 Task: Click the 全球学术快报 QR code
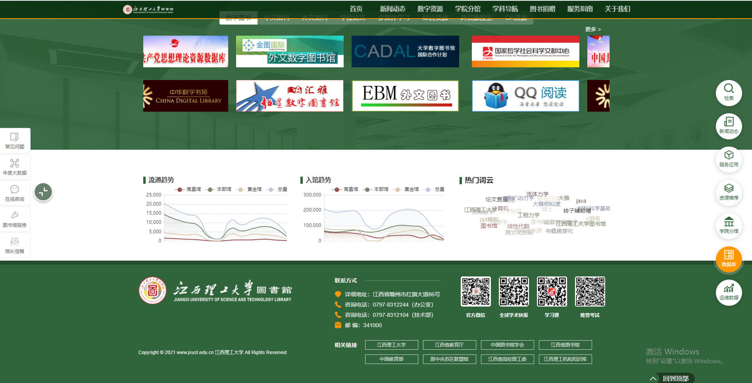point(514,292)
